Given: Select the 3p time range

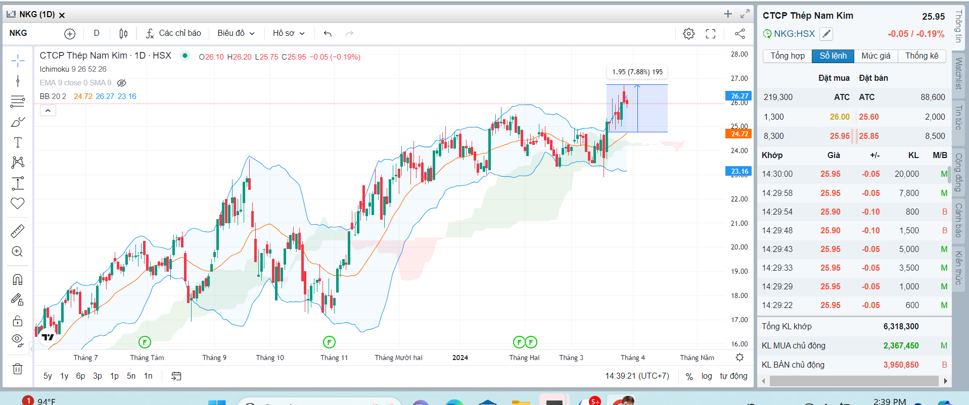Looking at the screenshot, I should click(x=98, y=376).
